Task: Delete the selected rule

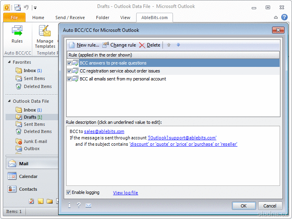Action: [150, 45]
